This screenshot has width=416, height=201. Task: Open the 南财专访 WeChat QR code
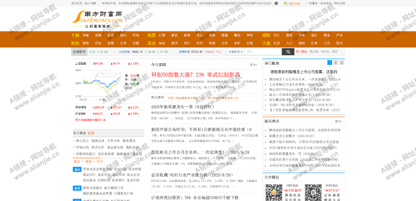tap(313, 192)
